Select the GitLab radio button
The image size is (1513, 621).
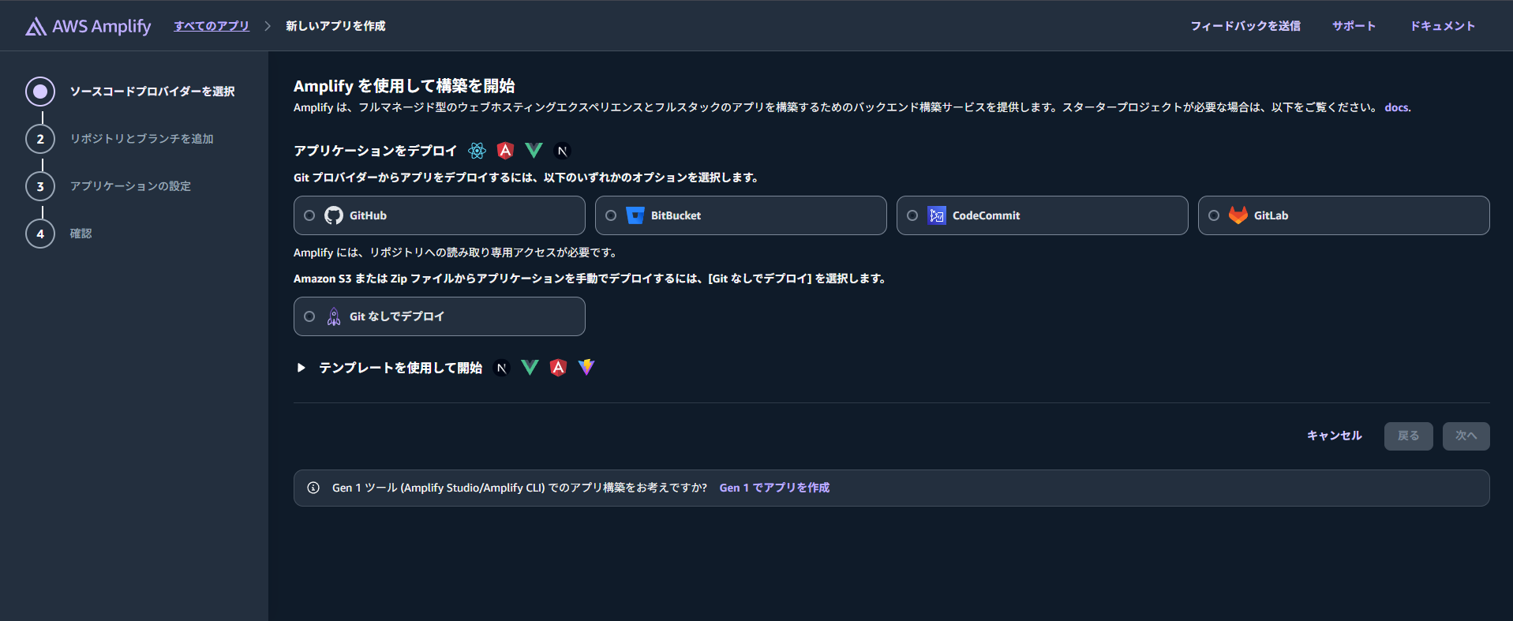click(x=1214, y=215)
